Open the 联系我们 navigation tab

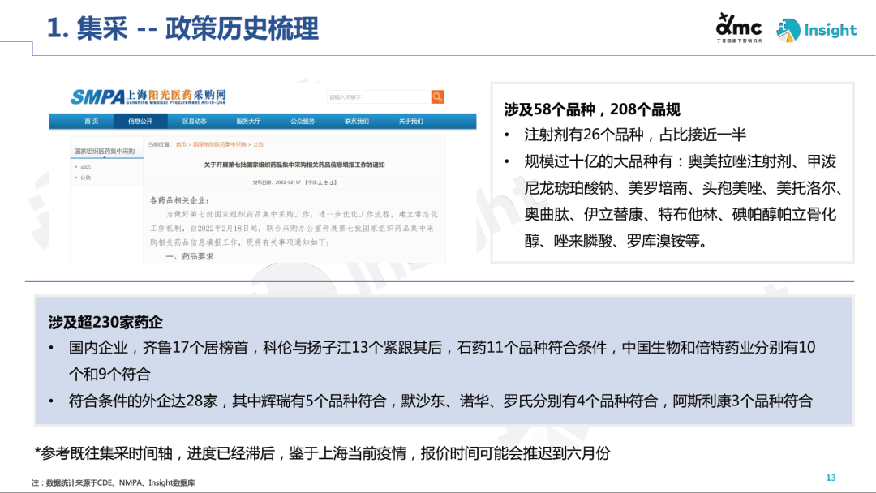[356, 121]
